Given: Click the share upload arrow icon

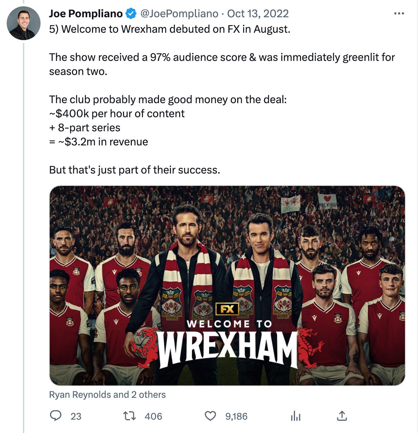Looking at the screenshot, I should 342,416.
